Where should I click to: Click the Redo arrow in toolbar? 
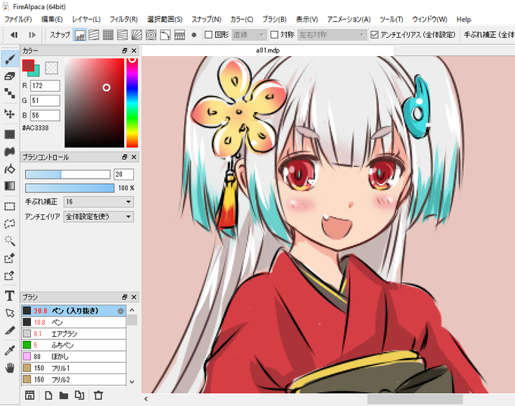(x=32, y=35)
